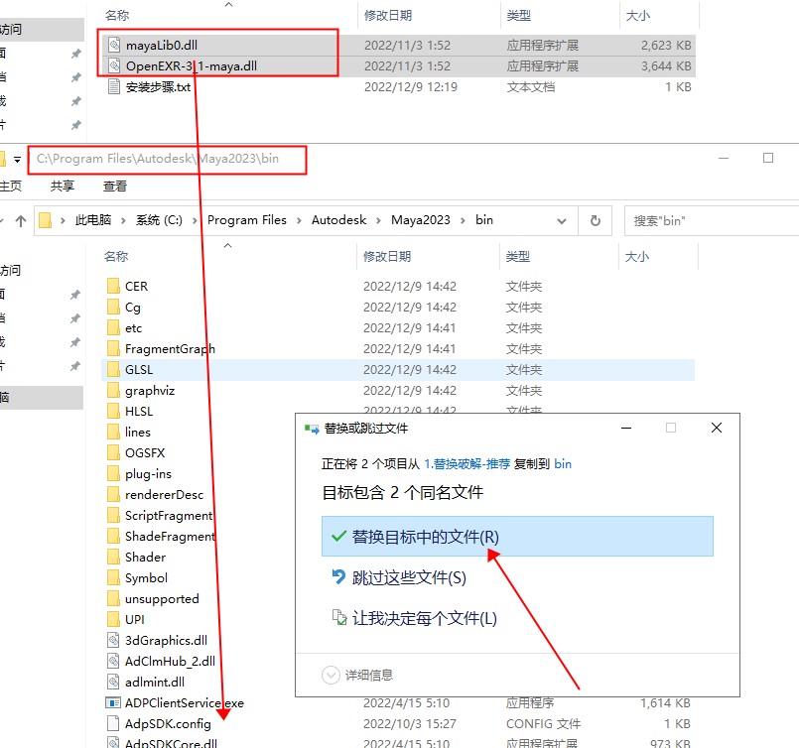799x748 pixels.
Task: Sort by 类型 column in bin window
Action: coord(518,257)
